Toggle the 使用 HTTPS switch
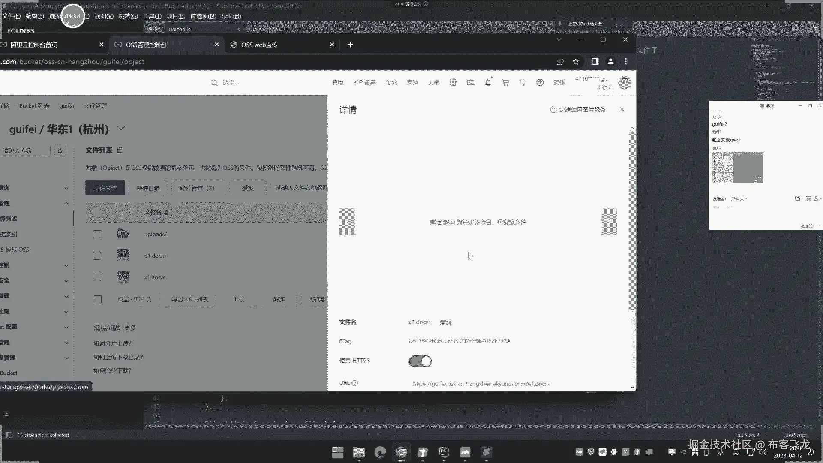The width and height of the screenshot is (823, 463). point(420,361)
